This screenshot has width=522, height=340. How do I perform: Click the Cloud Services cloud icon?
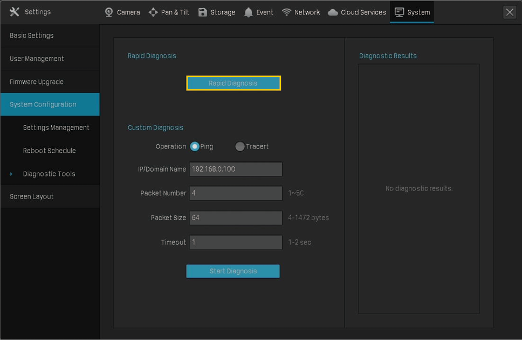point(333,12)
